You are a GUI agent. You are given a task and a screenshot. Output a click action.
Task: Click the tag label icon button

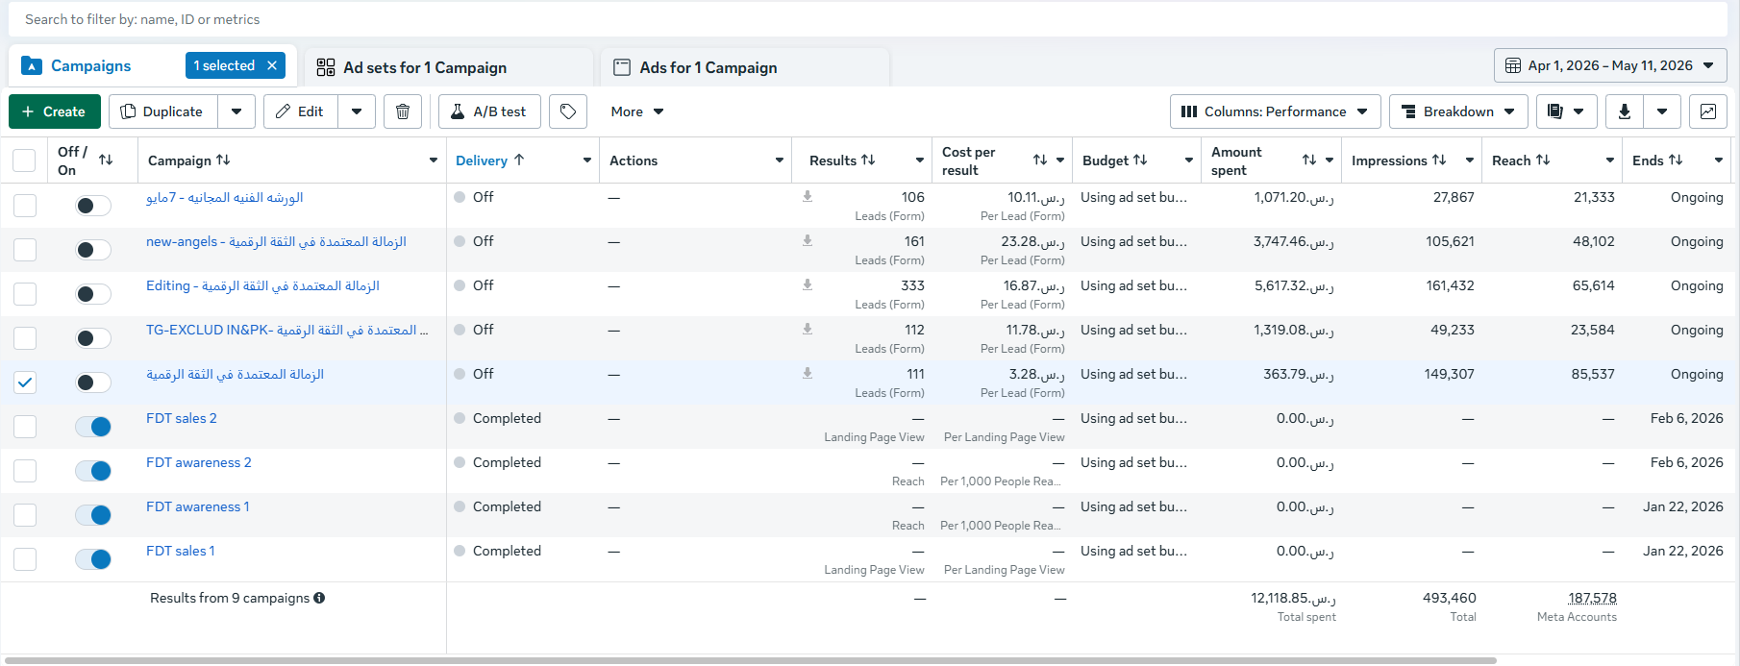568,111
